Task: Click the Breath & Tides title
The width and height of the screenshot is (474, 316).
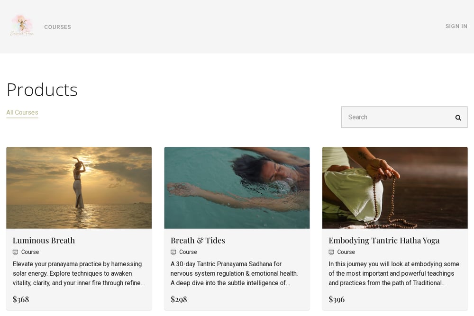Action: [x=198, y=241]
